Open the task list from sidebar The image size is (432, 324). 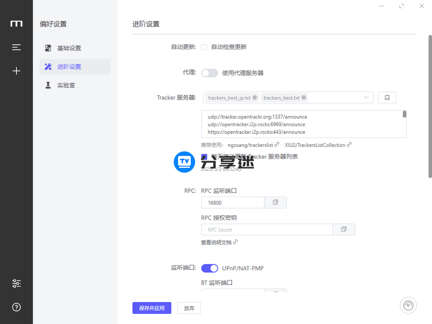click(x=16, y=47)
